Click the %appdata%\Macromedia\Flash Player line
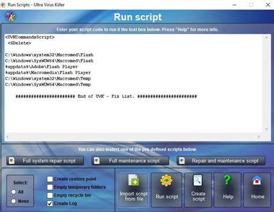The image size is (274, 212). [48, 73]
